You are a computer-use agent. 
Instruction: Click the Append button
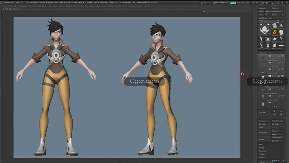(x=278, y=131)
